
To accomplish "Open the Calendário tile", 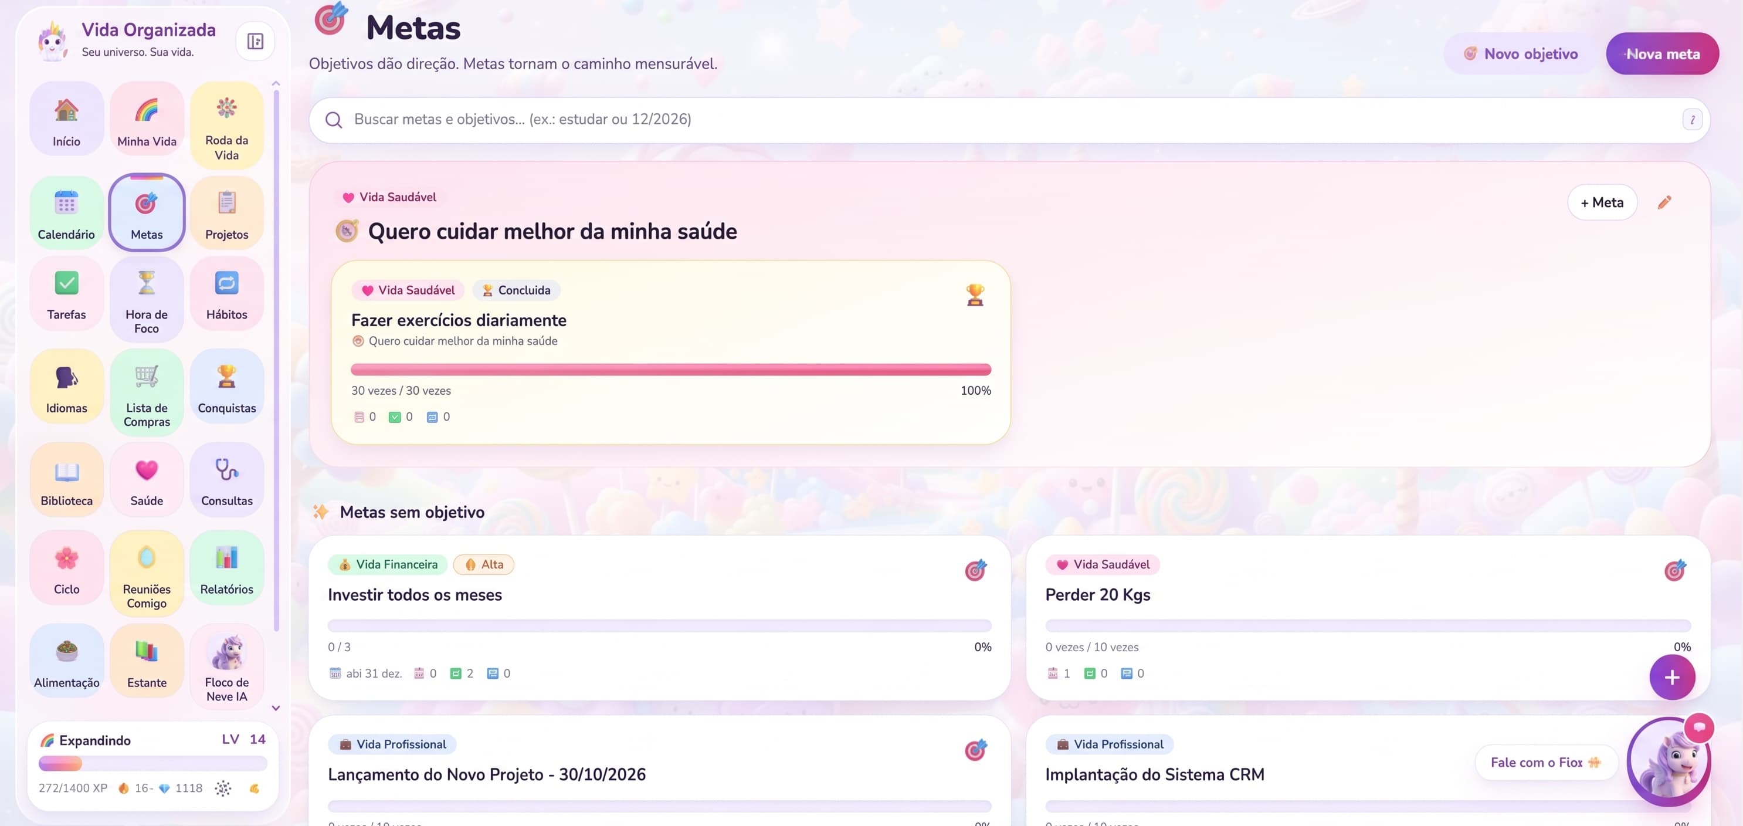I will coord(66,212).
